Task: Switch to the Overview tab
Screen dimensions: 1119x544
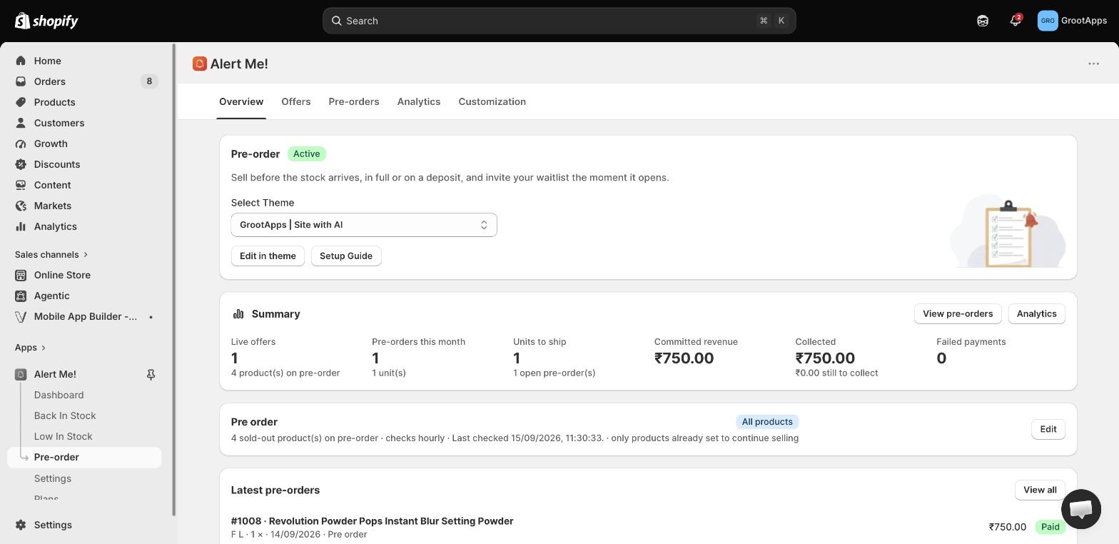Action: click(241, 101)
